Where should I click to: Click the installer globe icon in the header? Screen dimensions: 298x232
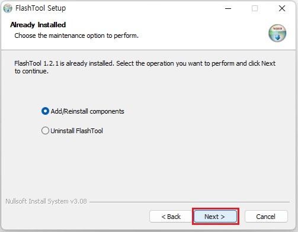point(277,33)
